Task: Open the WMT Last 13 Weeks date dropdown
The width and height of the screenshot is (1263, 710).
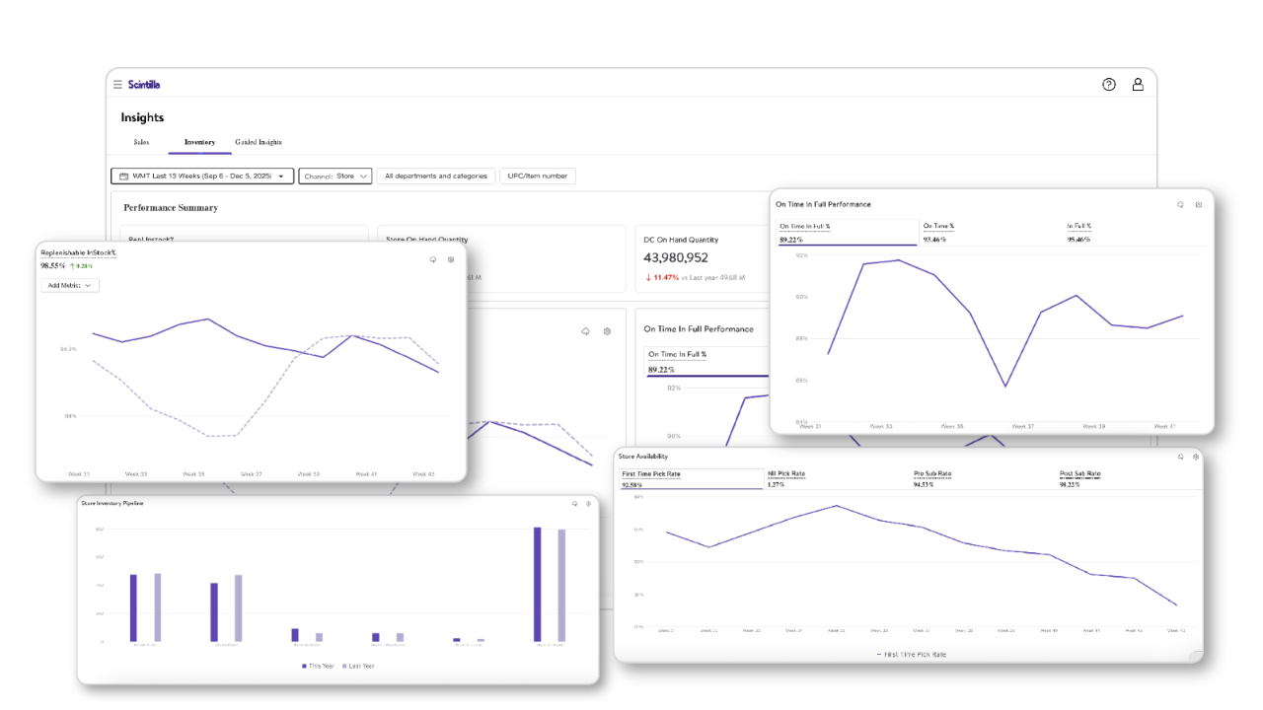Action: click(x=202, y=177)
